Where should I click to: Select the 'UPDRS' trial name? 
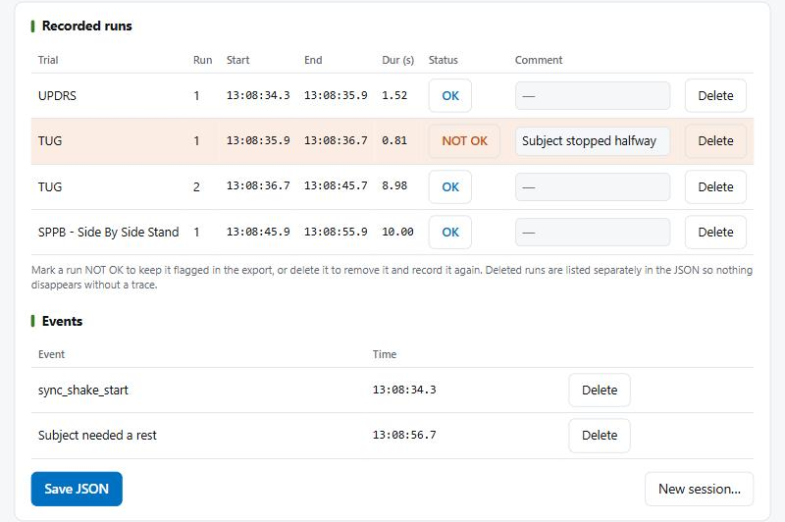click(57, 95)
